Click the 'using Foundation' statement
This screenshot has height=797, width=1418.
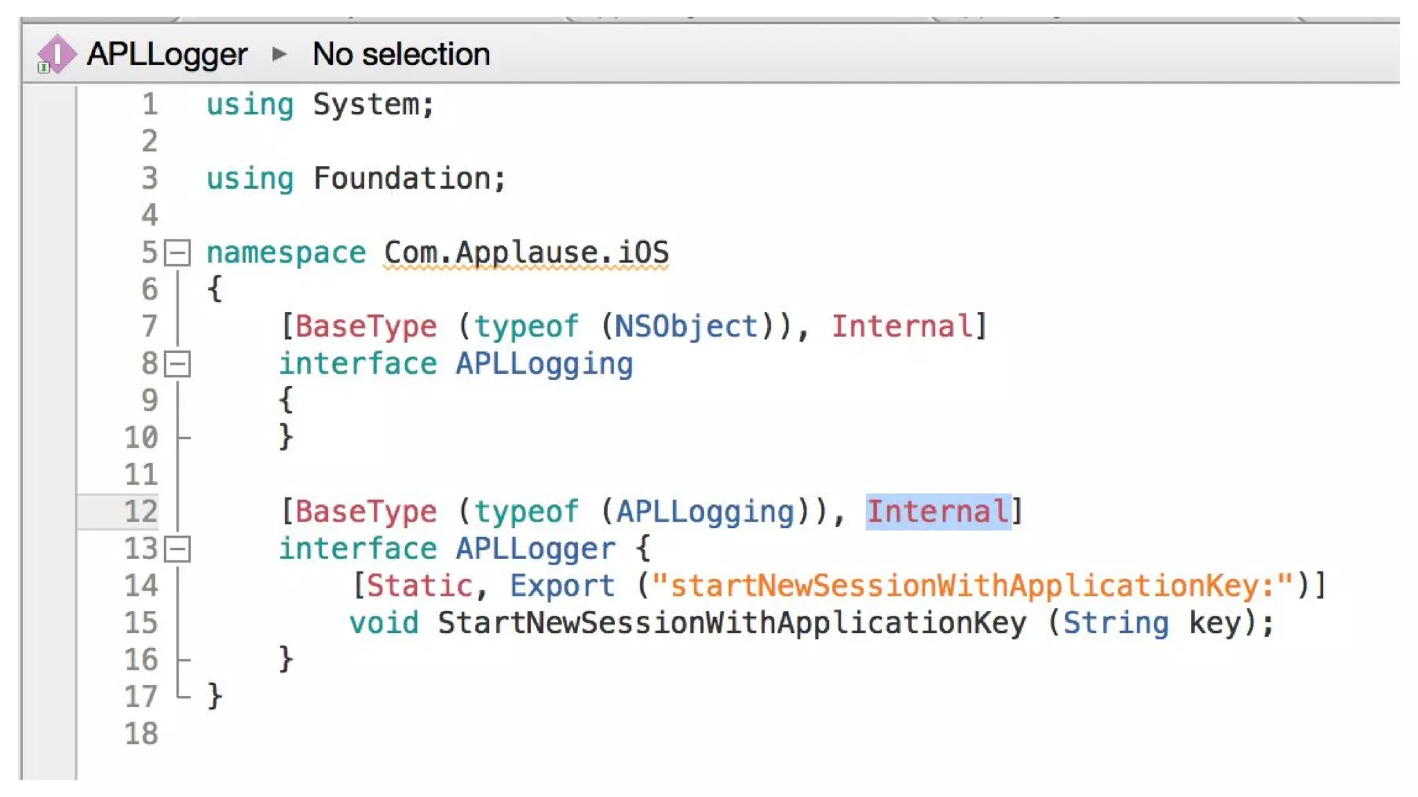click(356, 178)
